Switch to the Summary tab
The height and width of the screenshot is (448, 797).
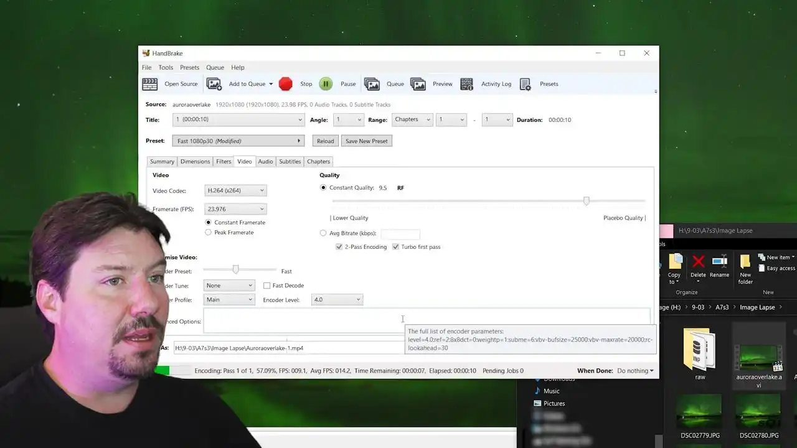point(162,162)
